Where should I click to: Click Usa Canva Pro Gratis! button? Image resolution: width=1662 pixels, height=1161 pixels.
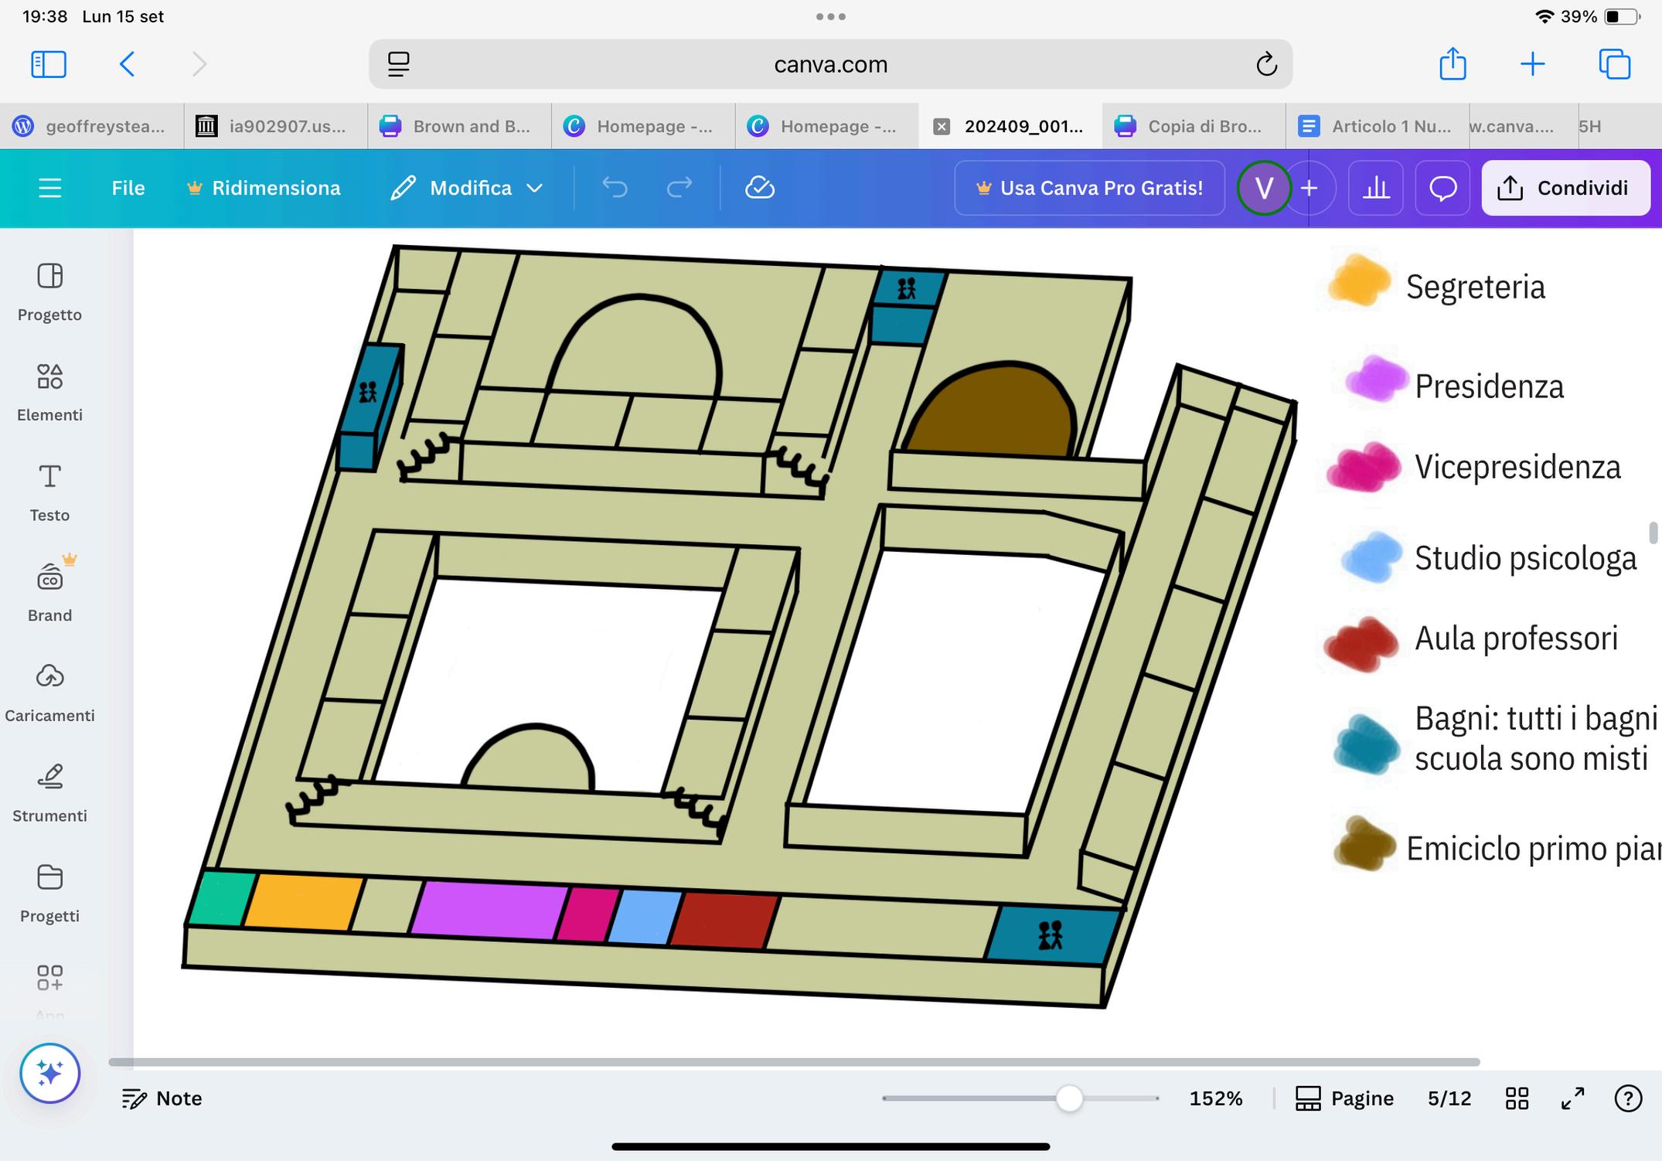1089,188
